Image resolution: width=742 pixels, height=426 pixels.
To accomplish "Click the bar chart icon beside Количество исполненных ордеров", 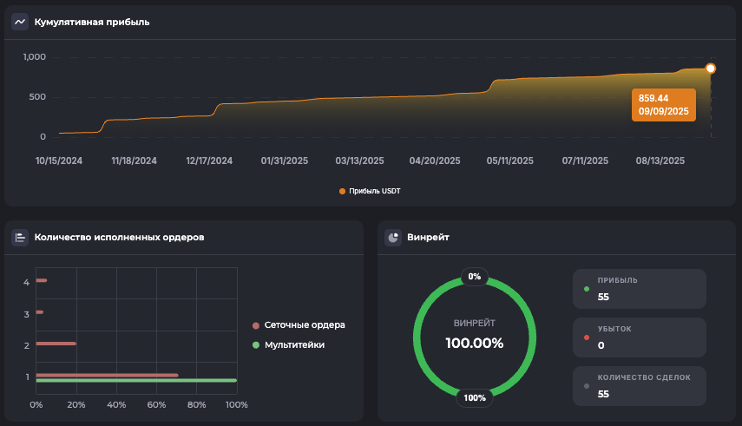I will 20,237.
